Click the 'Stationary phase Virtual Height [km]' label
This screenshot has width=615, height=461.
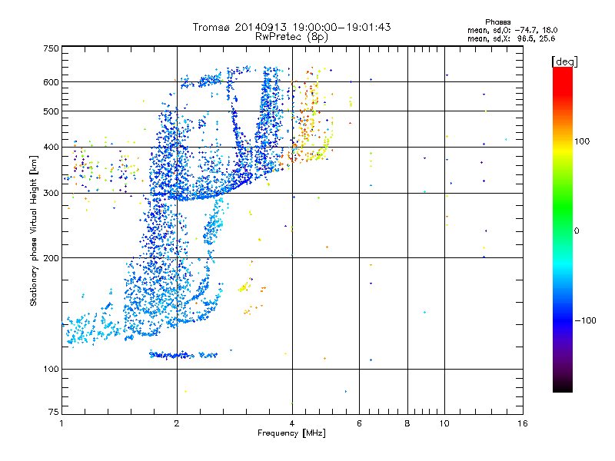[34, 231]
